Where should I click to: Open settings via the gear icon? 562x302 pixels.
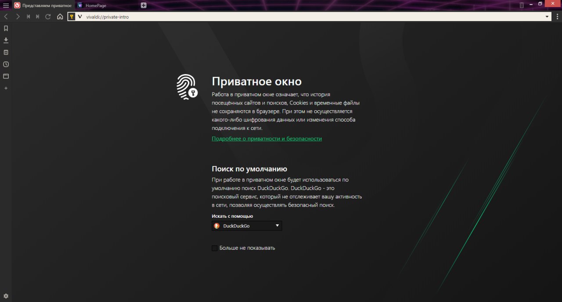6,296
